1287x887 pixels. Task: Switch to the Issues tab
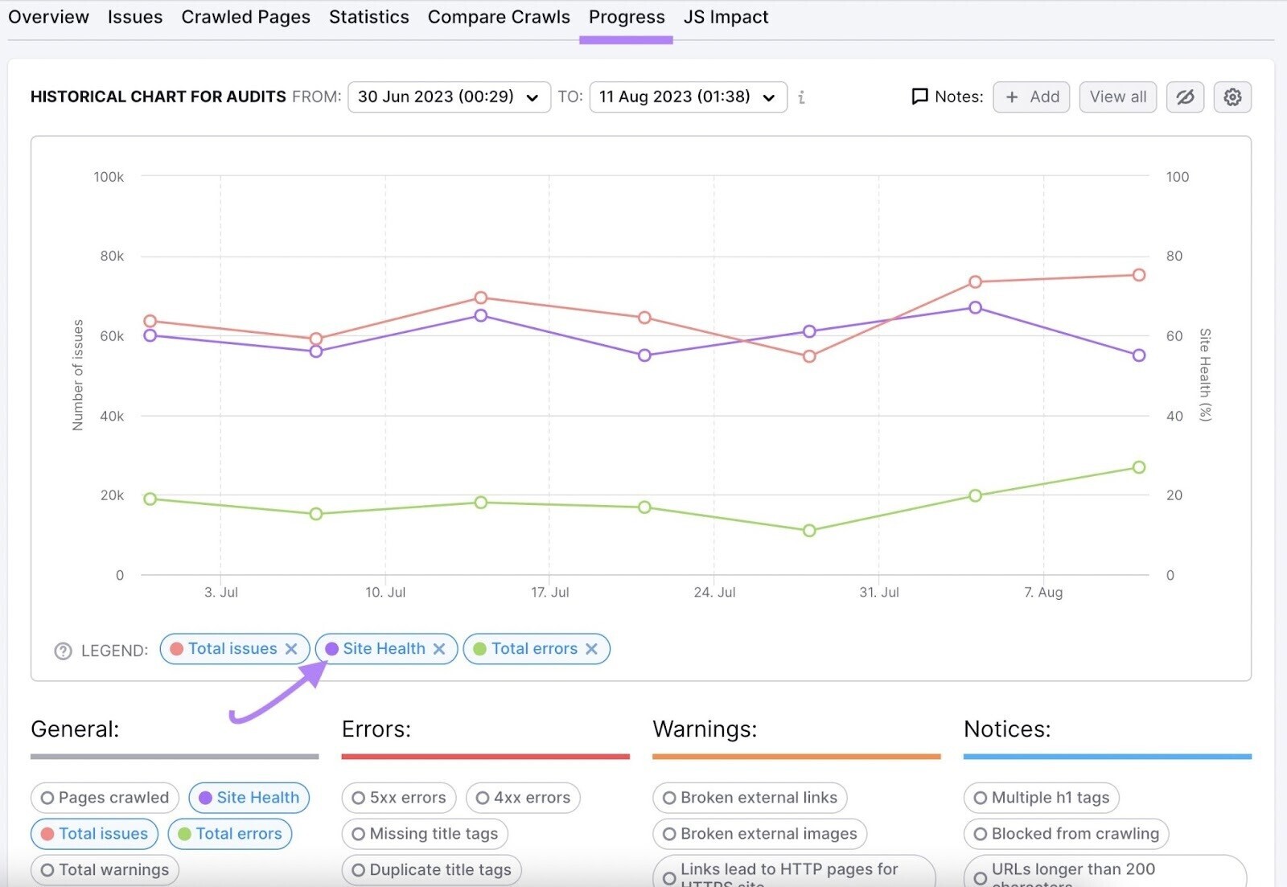pyautogui.click(x=134, y=17)
